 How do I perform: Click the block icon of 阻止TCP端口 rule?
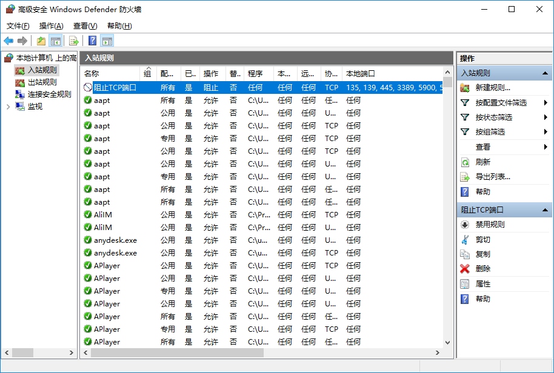tap(88, 88)
